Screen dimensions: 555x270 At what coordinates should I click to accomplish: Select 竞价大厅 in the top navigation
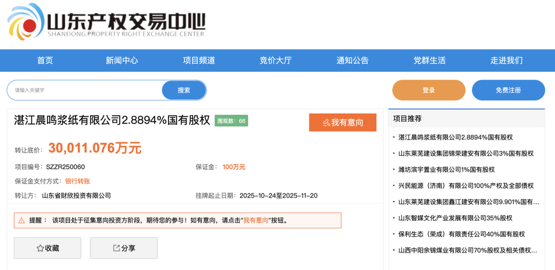(275, 60)
